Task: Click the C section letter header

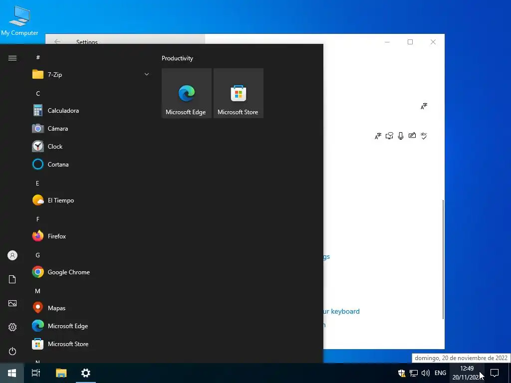Action: click(38, 93)
